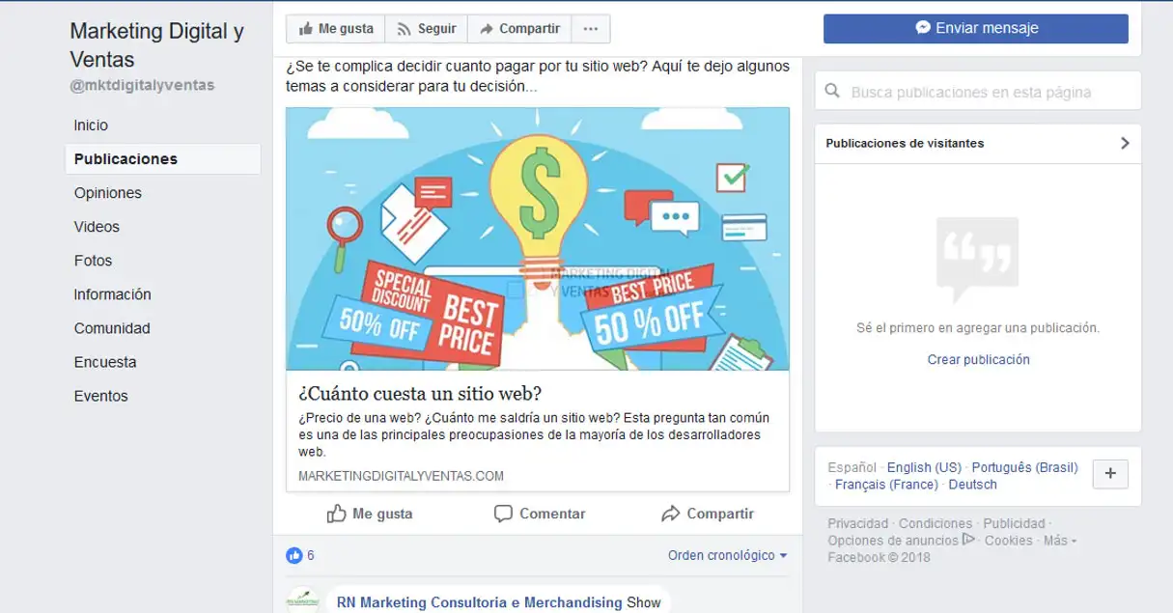Open the Fotos section in sidebar
Screen dimensions: 1173x613
(x=93, y=261)
